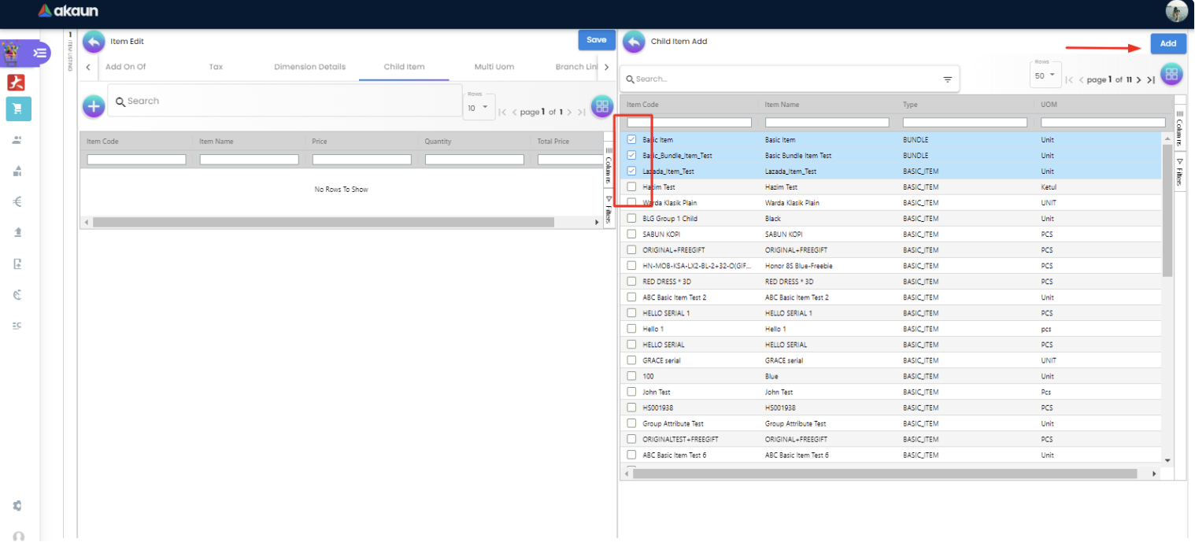
Task: Check the Hazim Test row checkbox
Action: pos(631,186)
